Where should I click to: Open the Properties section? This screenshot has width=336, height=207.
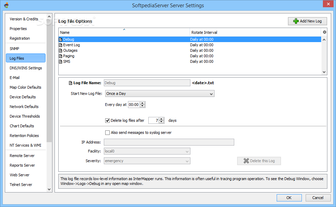tap(18, 29)
